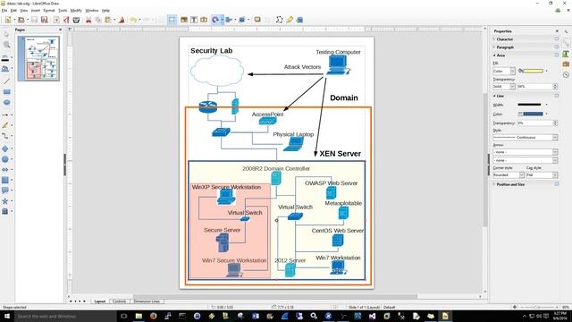Switch to the Controls layer tab

pos(120,301)
